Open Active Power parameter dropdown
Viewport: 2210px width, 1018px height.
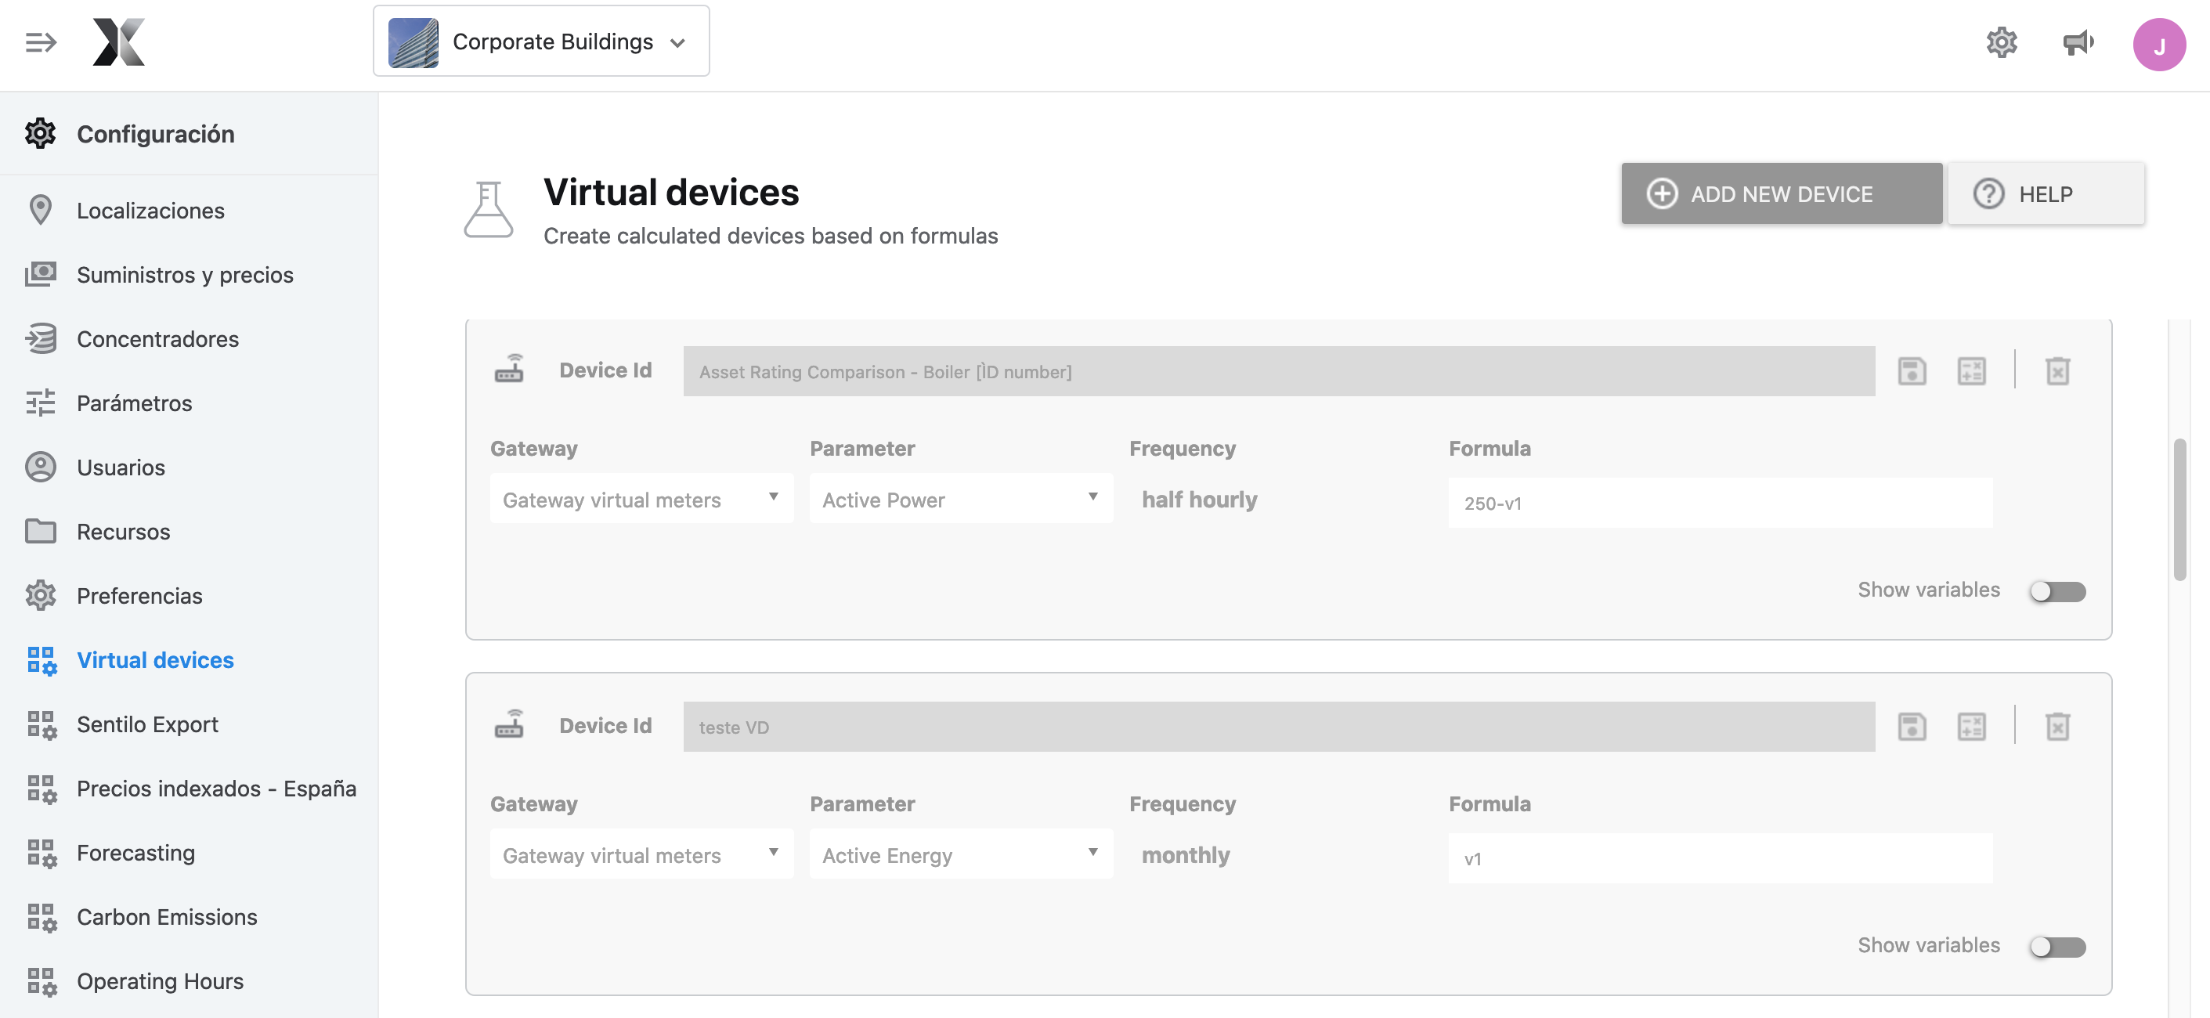(961, 499)
